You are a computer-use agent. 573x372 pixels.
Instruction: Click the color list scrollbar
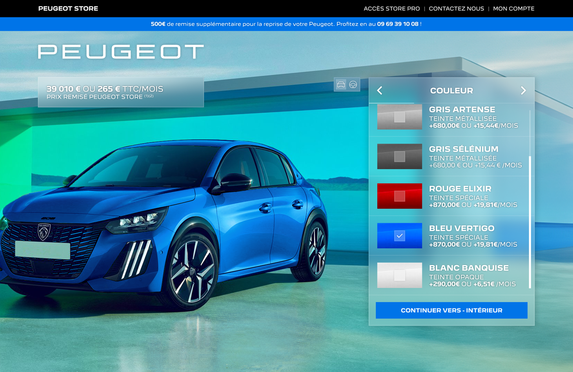tap(530, 222)
